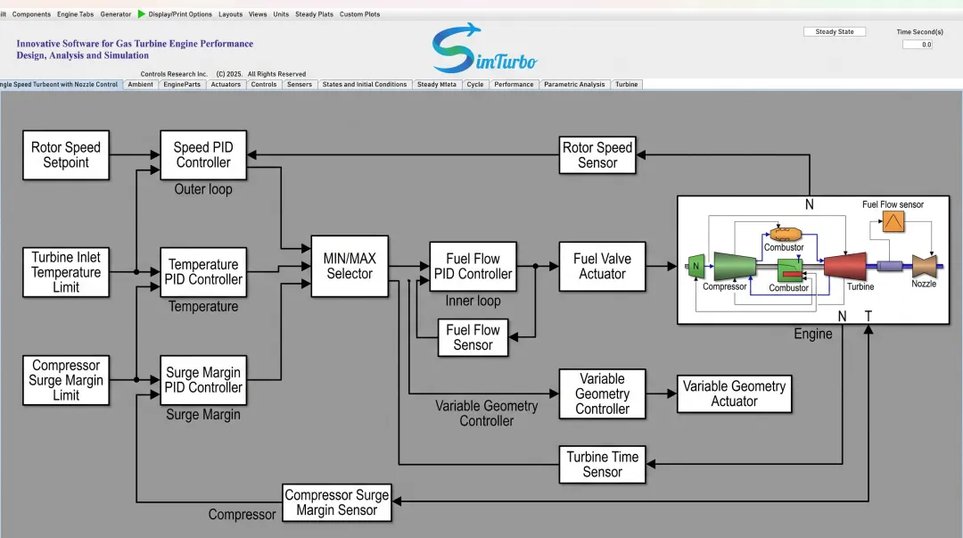Click the MIN/MAX Selector block

(350, 266)
